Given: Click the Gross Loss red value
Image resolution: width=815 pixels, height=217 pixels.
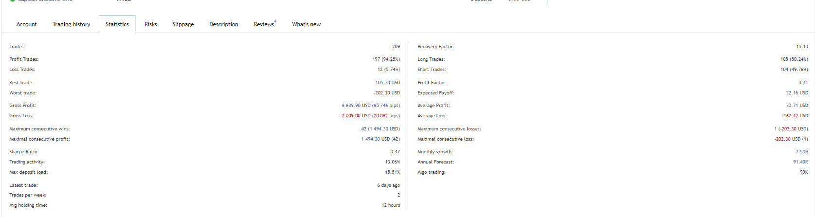Looking at the screenshot, I should tap(370, 116).
